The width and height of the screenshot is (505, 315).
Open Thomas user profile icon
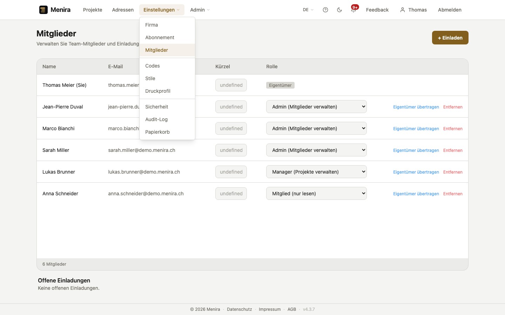click(403, 10)
